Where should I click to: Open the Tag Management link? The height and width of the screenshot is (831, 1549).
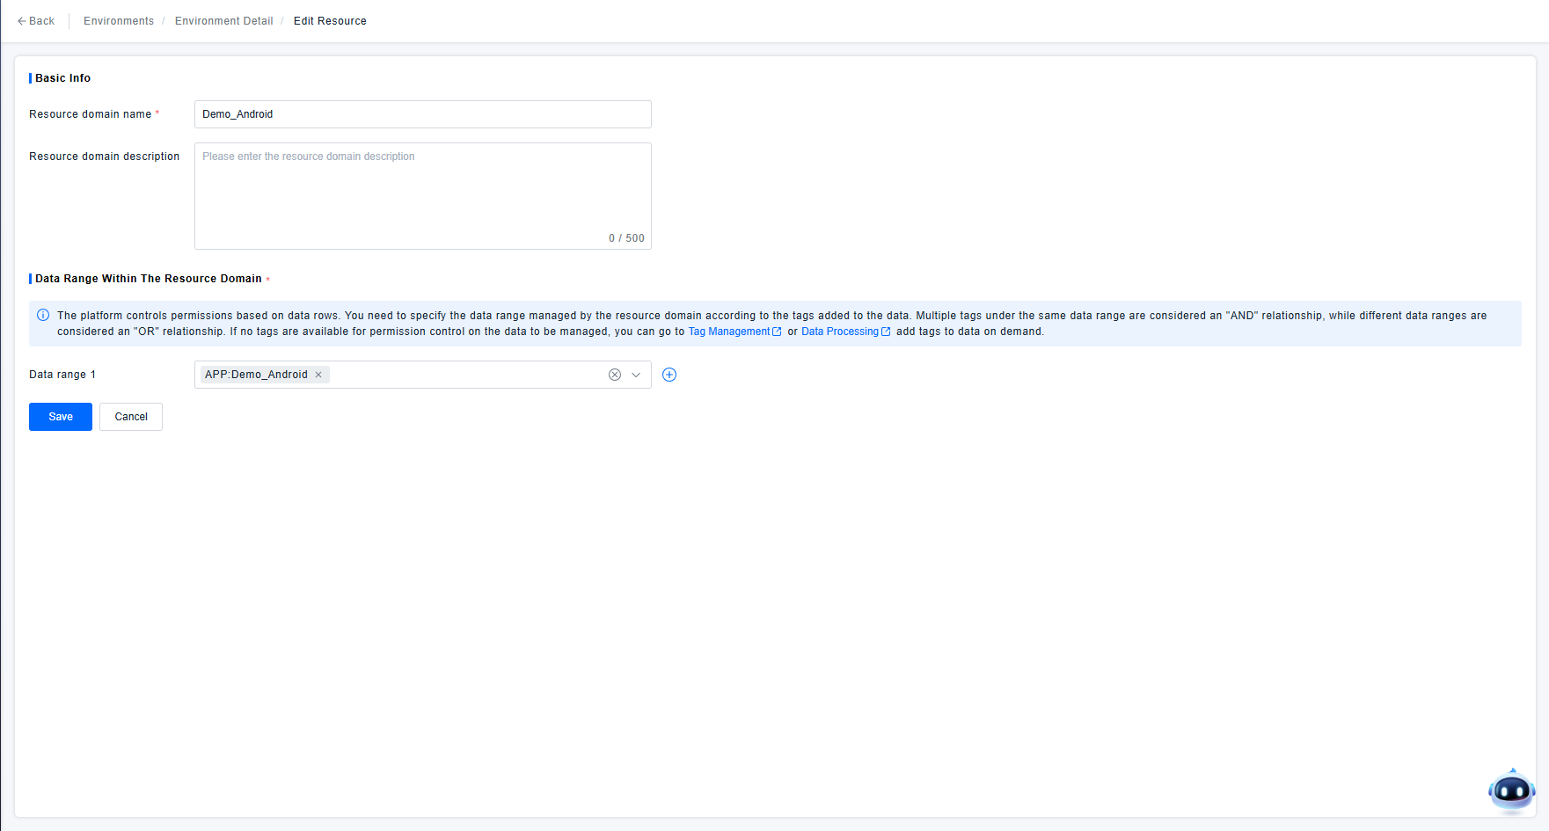[x=728, y=332]
